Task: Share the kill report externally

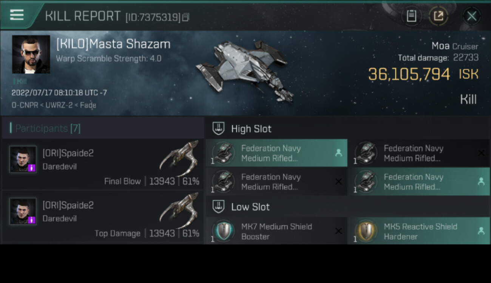Action: [x=439, y=16]
